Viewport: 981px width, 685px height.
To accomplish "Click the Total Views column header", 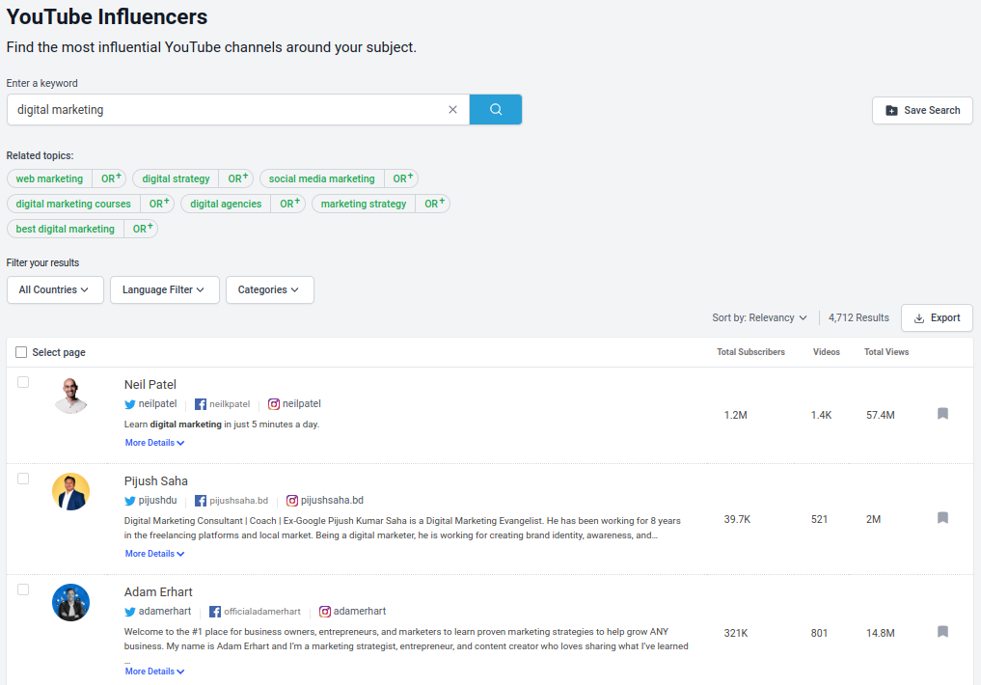I will (x=886, y=352).
